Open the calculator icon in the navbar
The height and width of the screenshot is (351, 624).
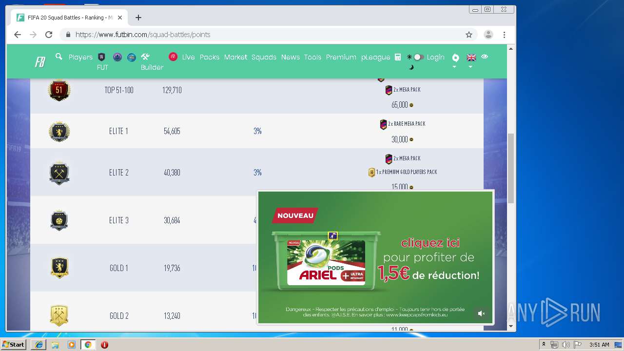tap(398, 57)
